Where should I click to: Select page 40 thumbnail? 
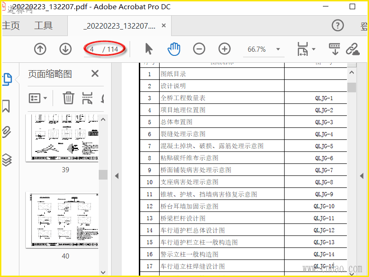[62, 220]
